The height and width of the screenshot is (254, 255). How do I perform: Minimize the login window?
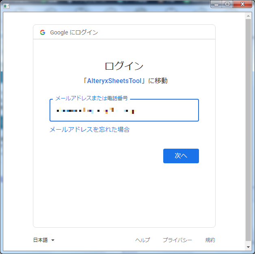(x=216, y=4)
